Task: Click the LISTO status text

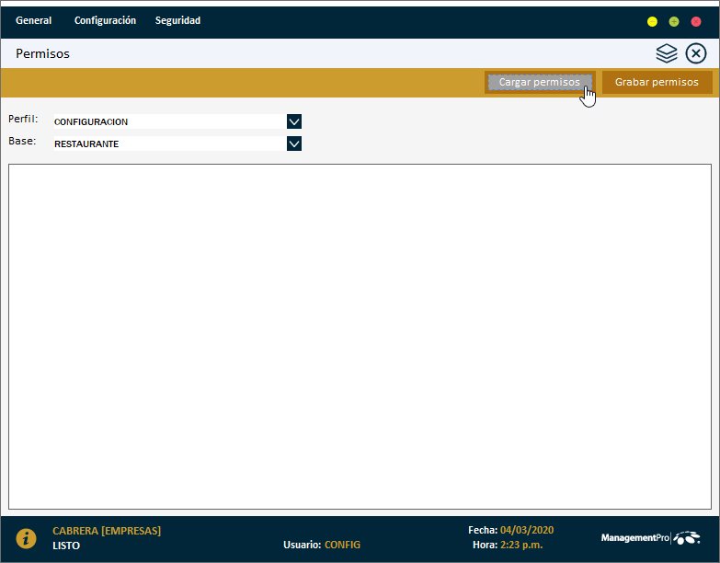Action: tap(66, 546)
